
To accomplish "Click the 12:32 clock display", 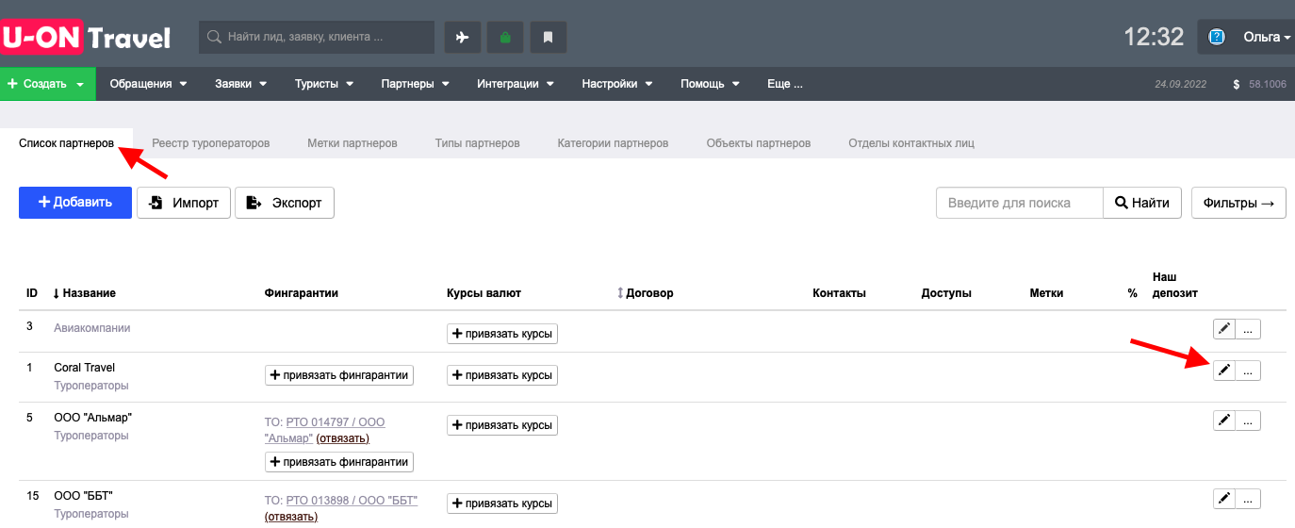I will click(1153, 38).
